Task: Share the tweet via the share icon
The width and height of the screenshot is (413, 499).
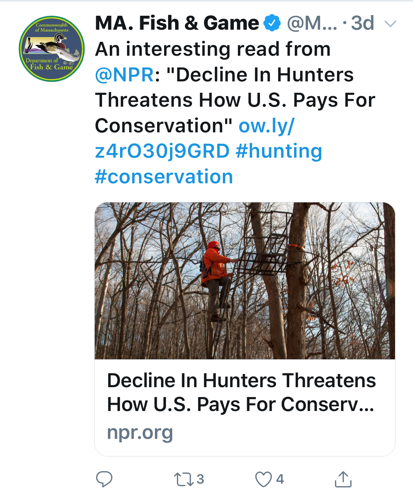Action: (x=343, y=479)
